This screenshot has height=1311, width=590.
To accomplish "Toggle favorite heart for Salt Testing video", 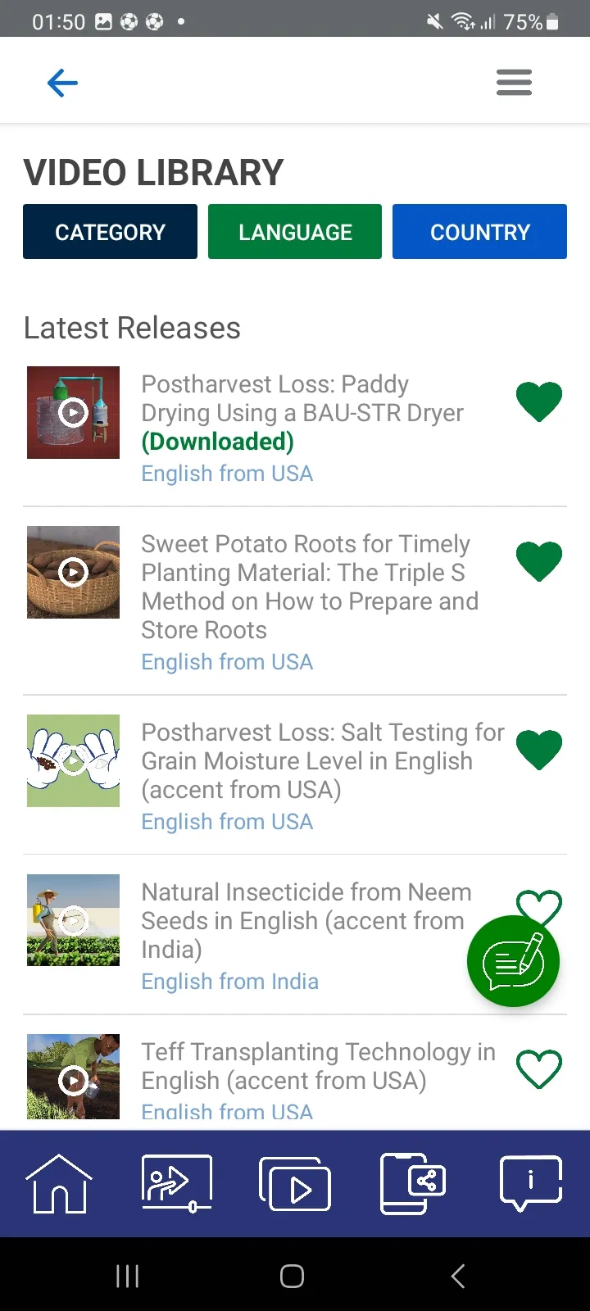I will (539, 751).
